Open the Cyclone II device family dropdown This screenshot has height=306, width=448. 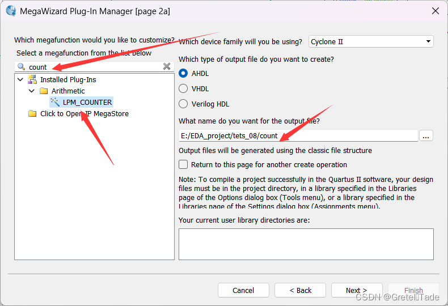pyautogui.click(x=371, y=42)
